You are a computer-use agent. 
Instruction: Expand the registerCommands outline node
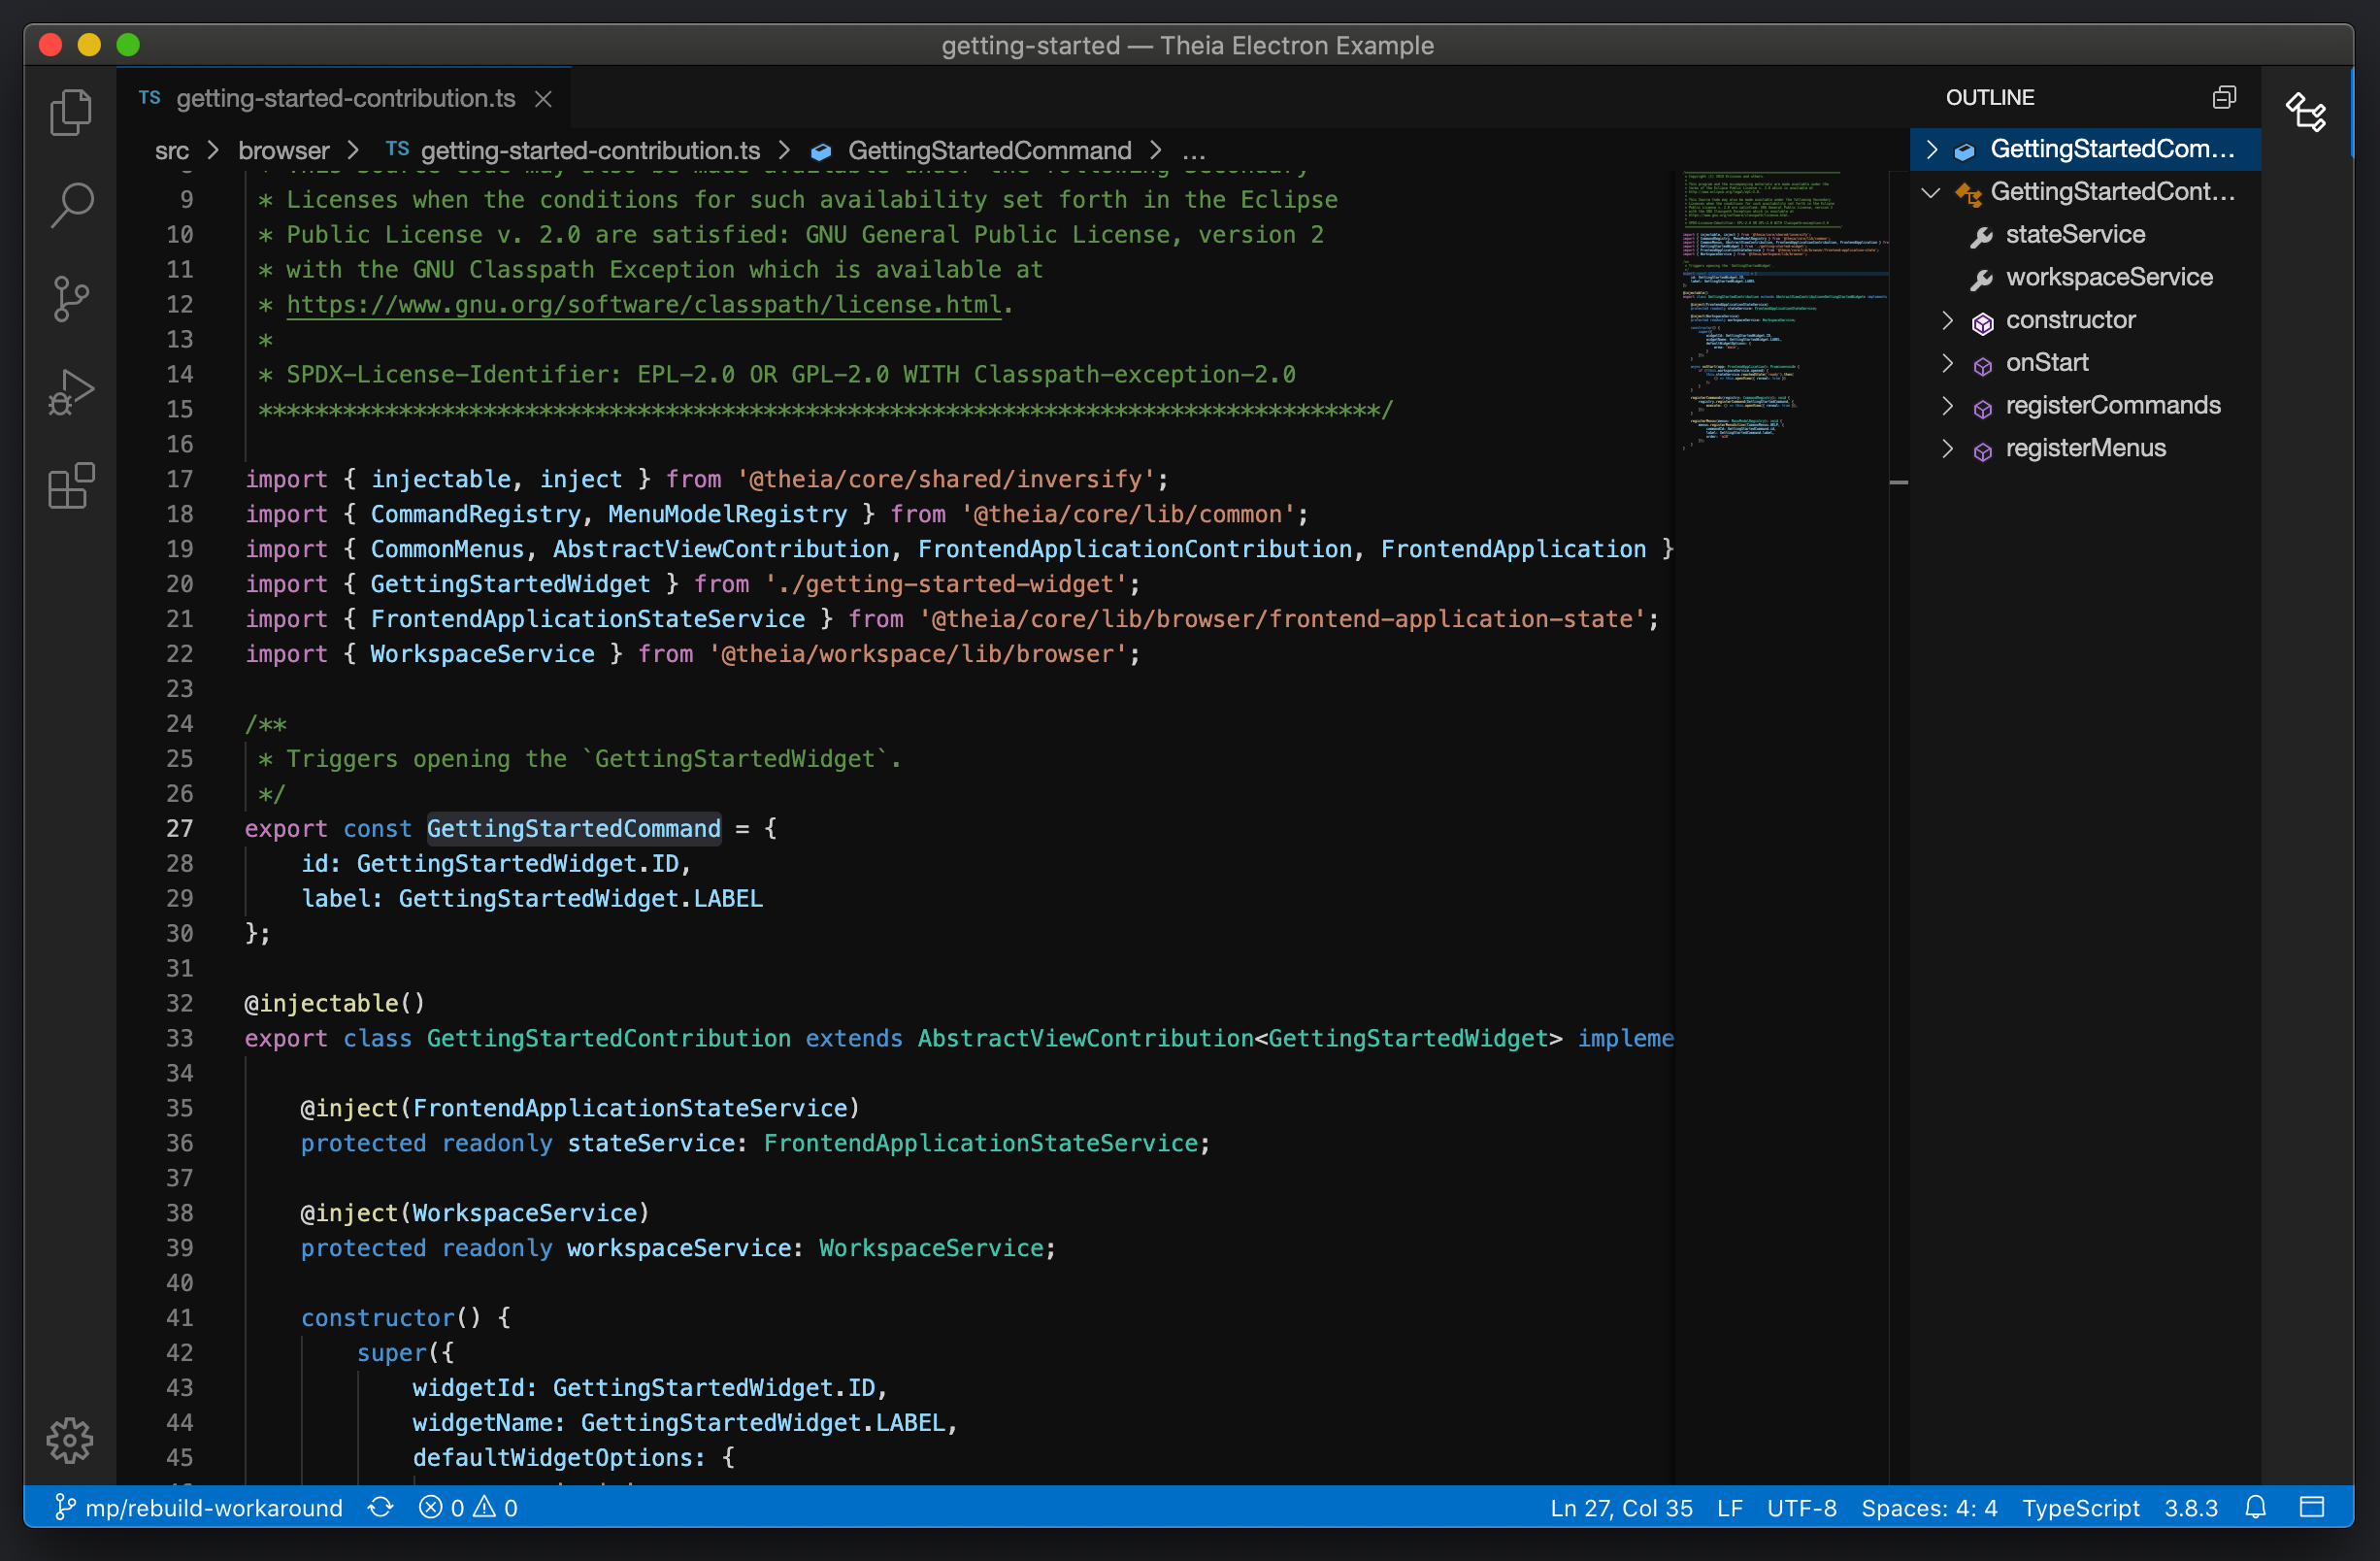1948,405
